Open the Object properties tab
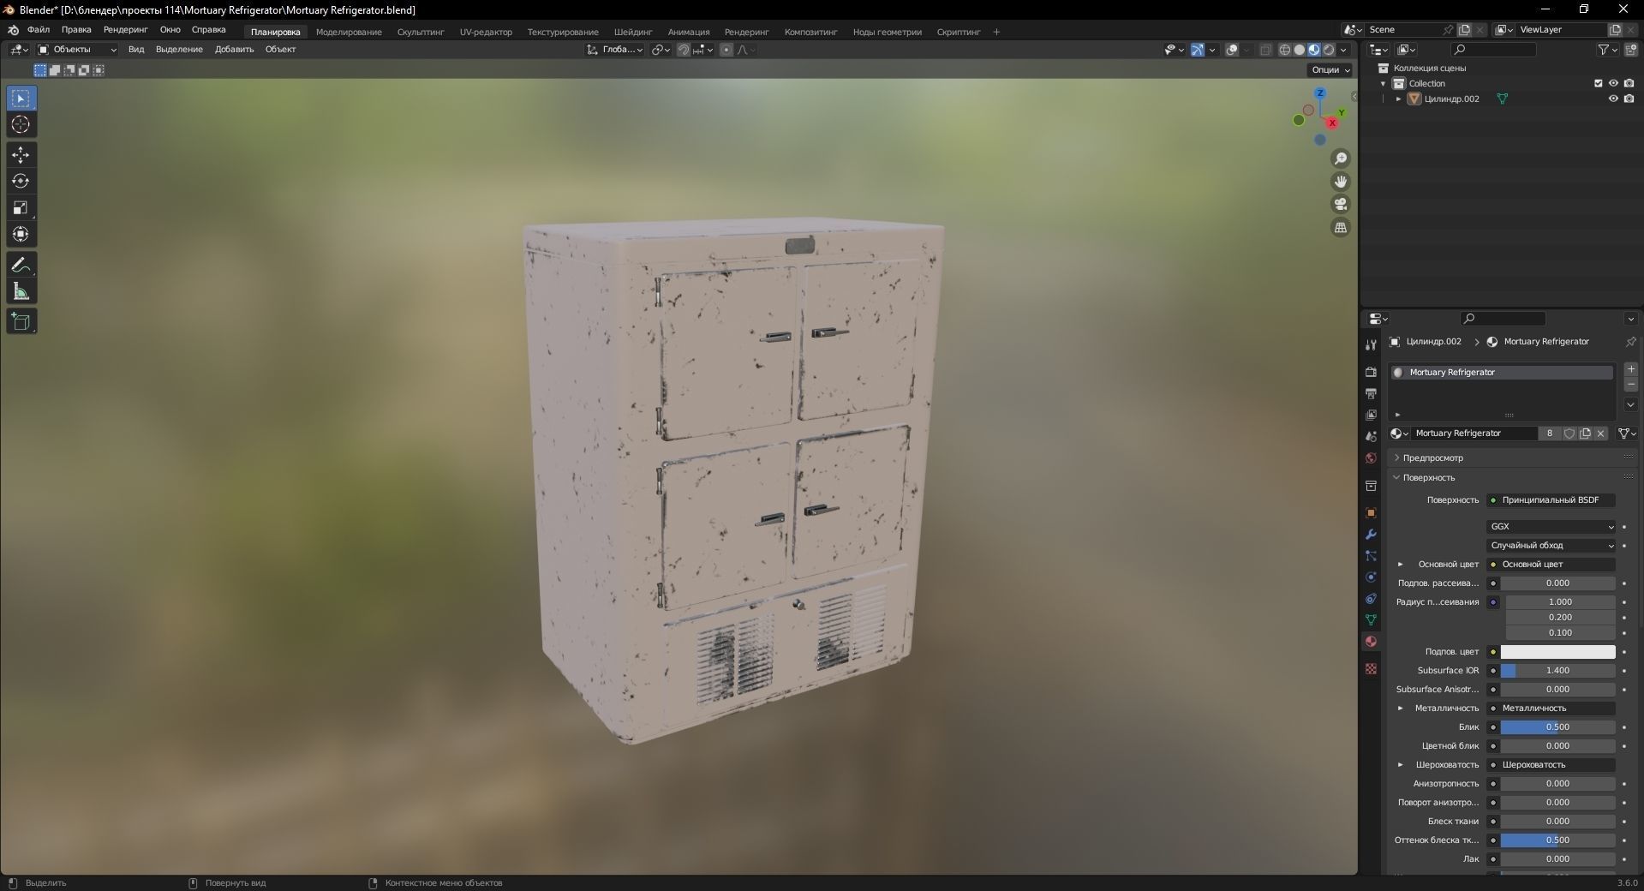 [1371, 512]
